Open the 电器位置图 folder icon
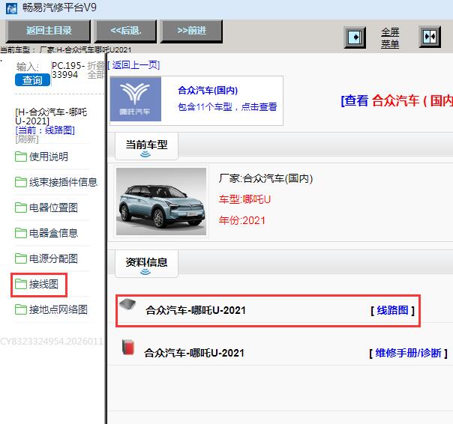 click(x=21, y=208)
